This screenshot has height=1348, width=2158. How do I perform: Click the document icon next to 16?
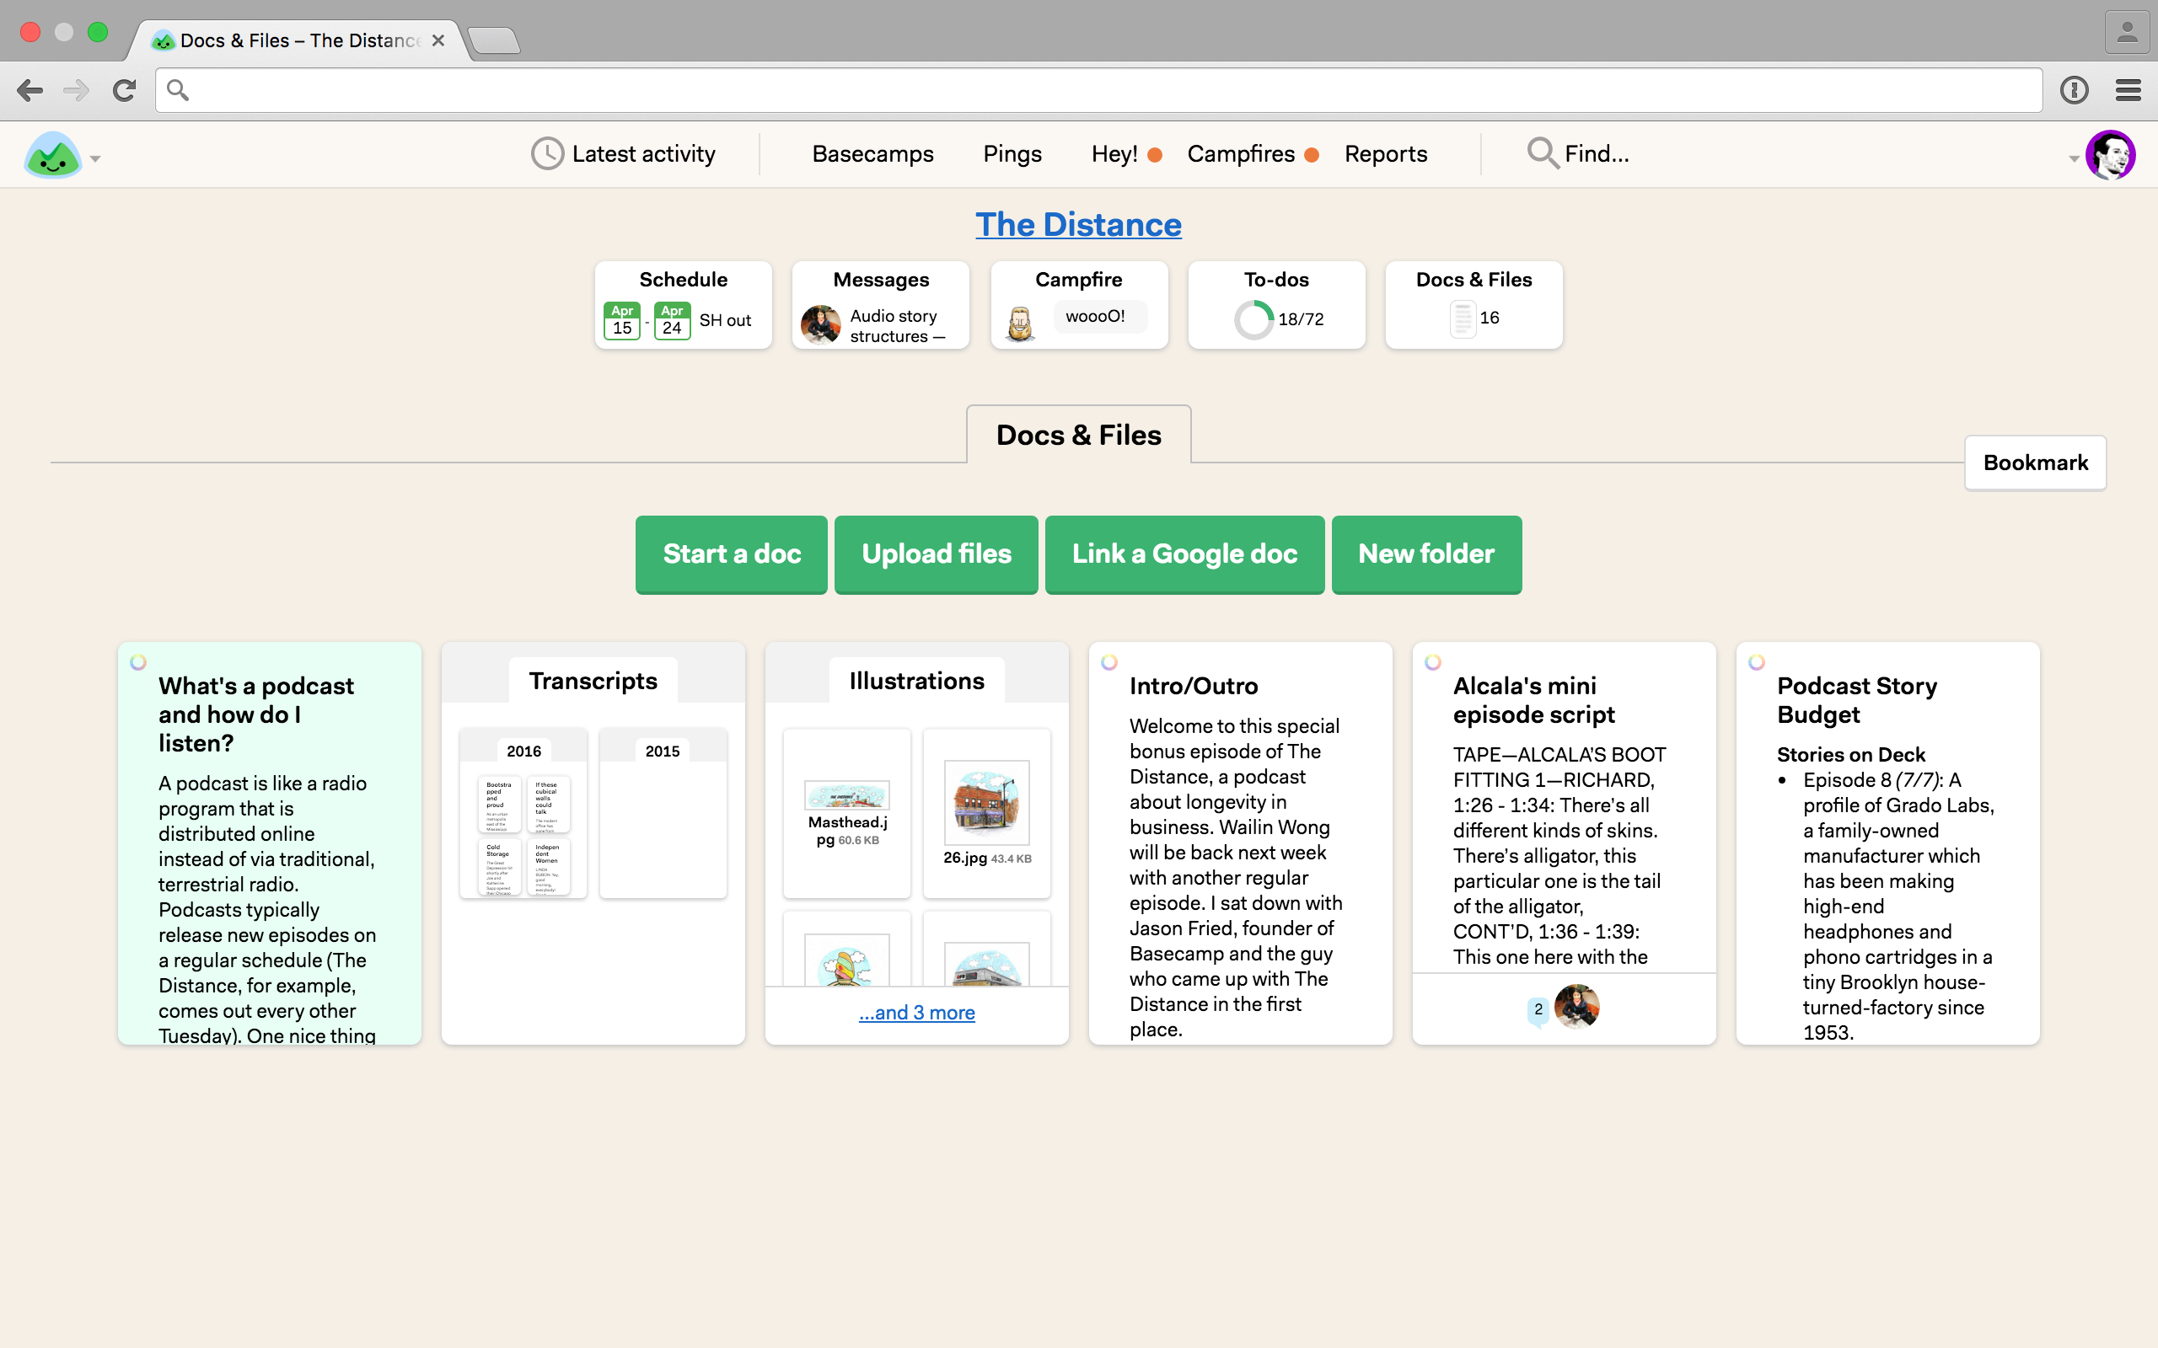(x=1463, y=319)
